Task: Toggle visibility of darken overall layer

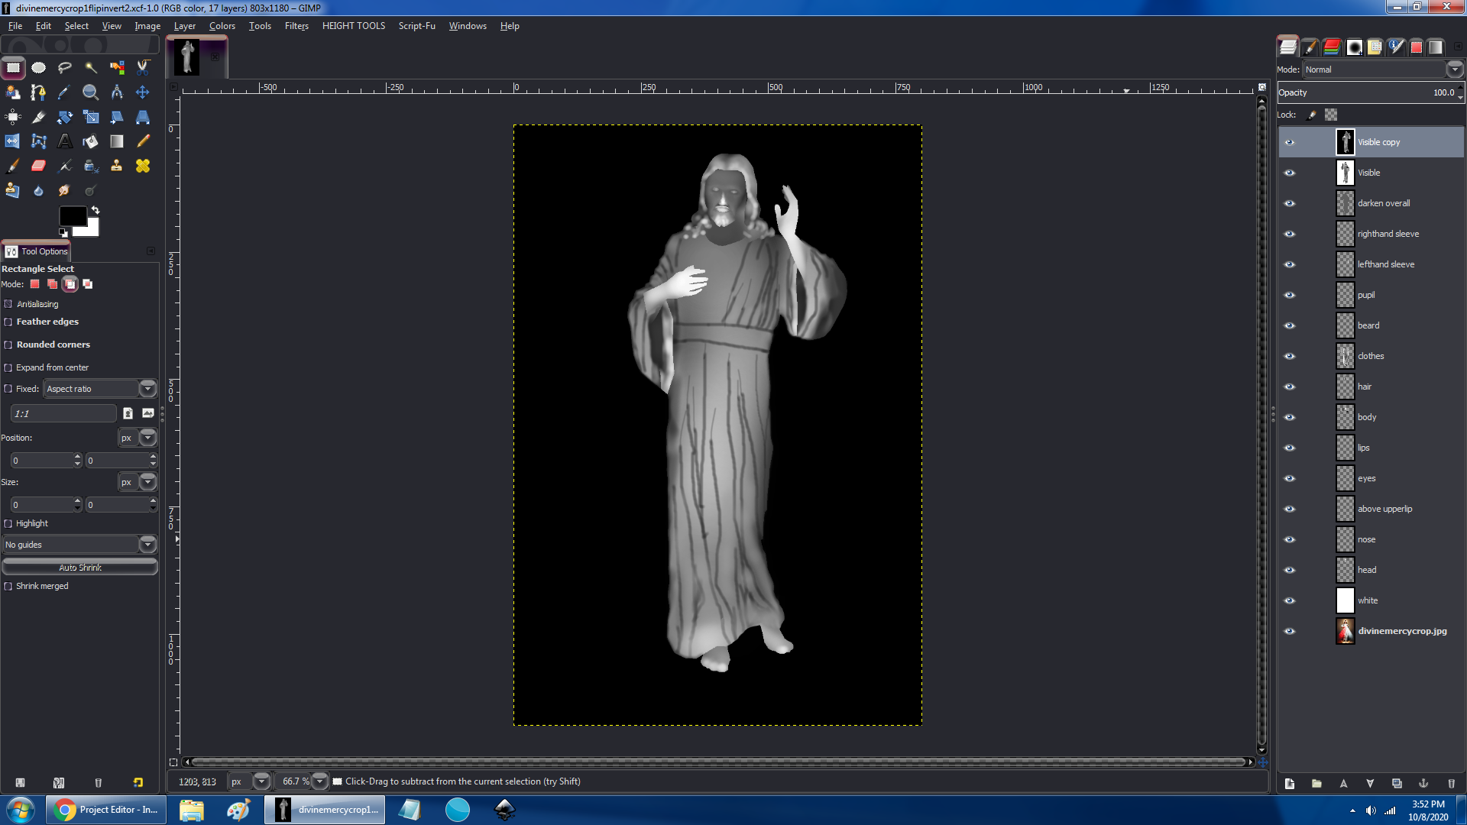Action: [x=1290, y=203]
